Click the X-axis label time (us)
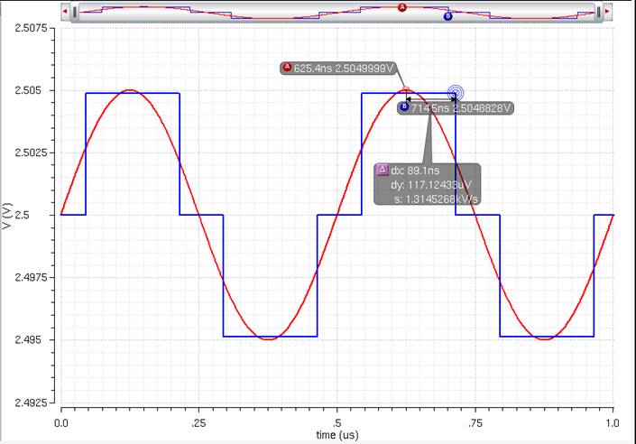The height and width of the screenshot is (444, 636). pos(337,435)
